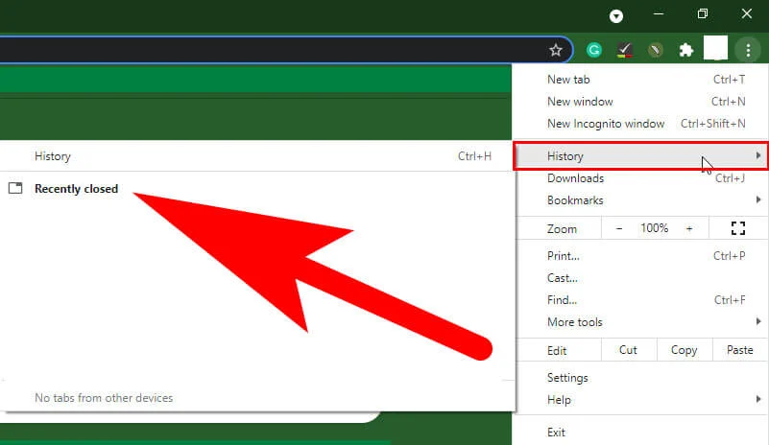Restore down the browser window
The height and width of the screenshot is (445, 769).
point(703,13)
